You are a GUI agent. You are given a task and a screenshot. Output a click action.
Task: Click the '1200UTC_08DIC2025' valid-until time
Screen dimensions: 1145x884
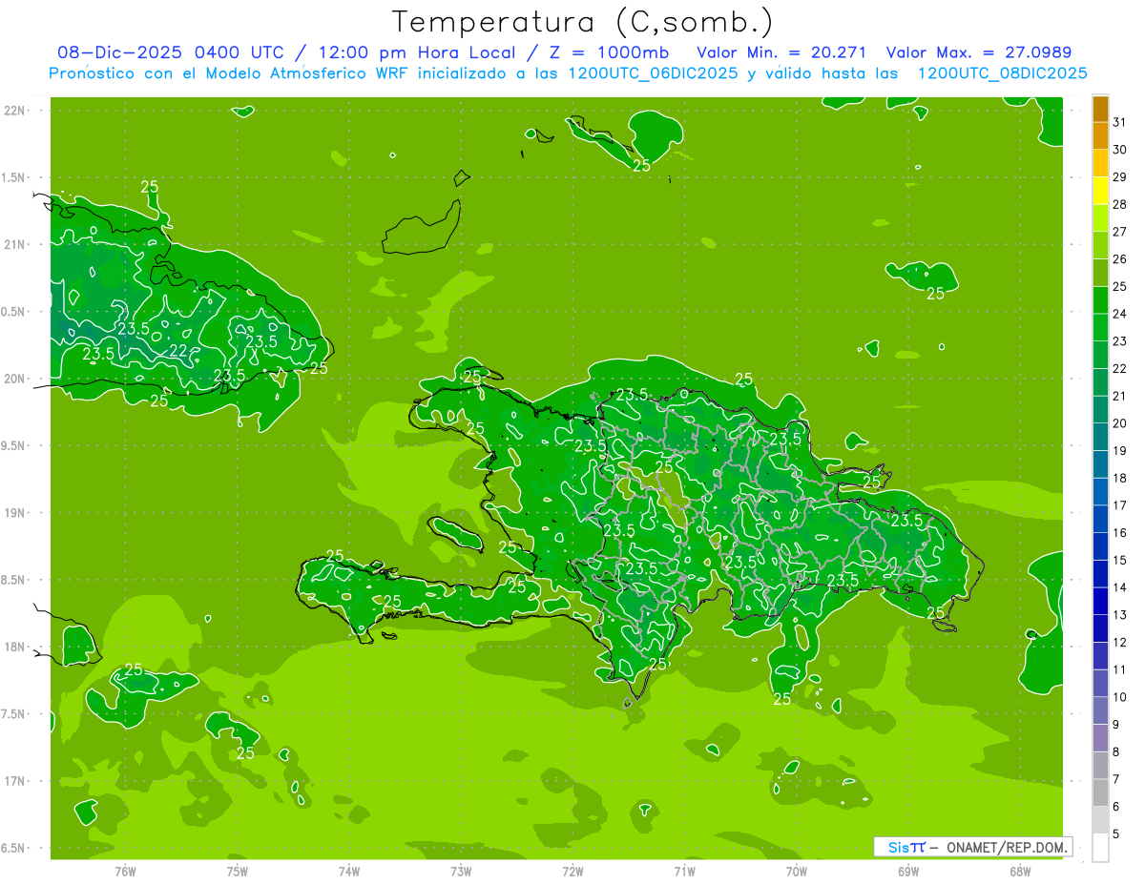[x=1003, y=73]
